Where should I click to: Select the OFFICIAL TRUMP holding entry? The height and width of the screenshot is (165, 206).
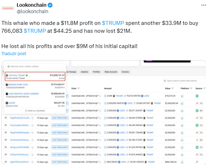35,76
